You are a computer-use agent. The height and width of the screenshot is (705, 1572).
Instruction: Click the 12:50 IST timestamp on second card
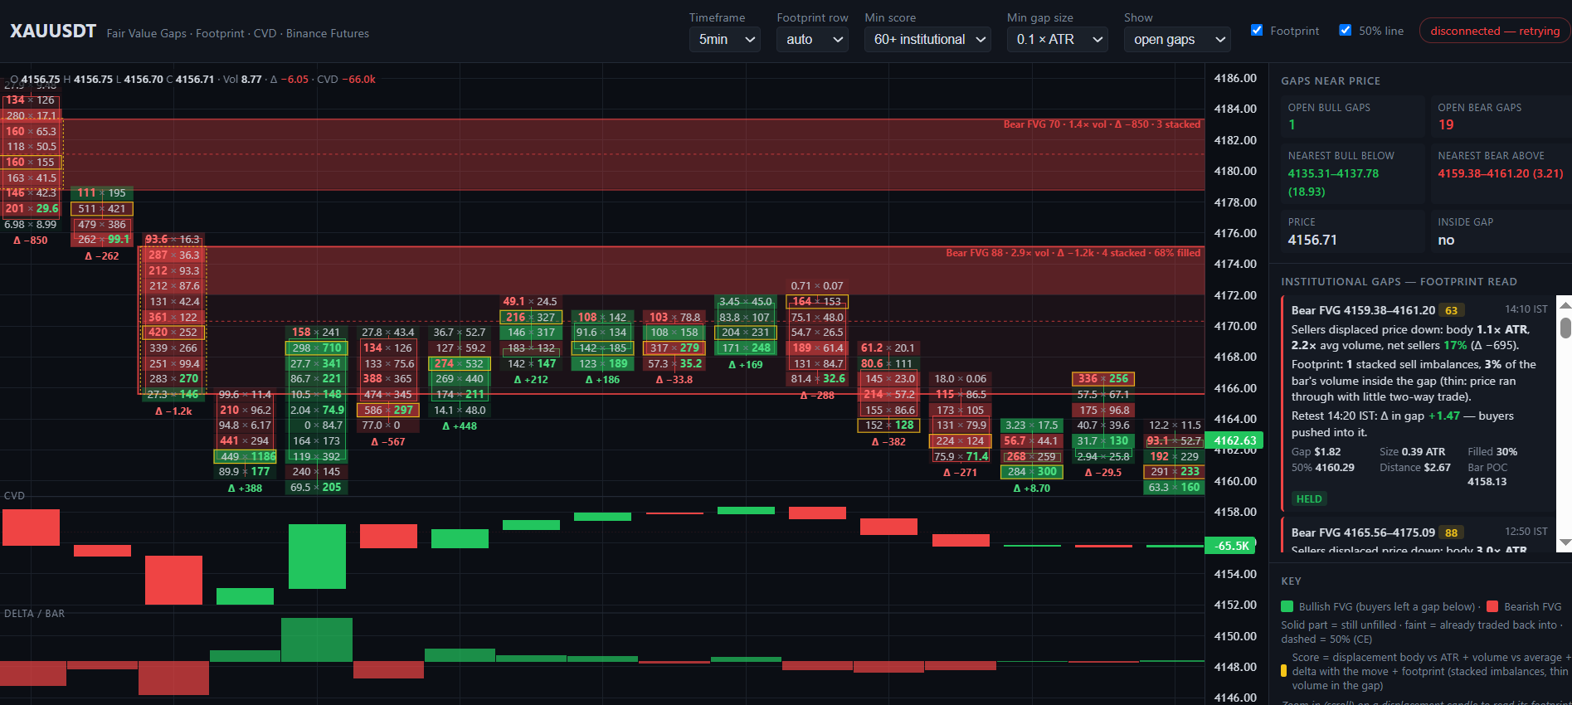pyautogui.click(x=1526, y=532)
